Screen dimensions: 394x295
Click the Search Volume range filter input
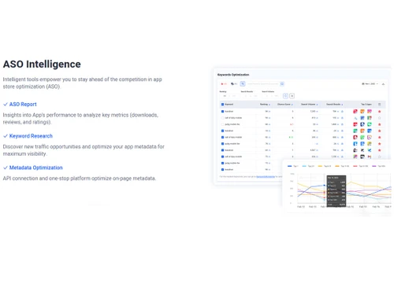[271, 96]
